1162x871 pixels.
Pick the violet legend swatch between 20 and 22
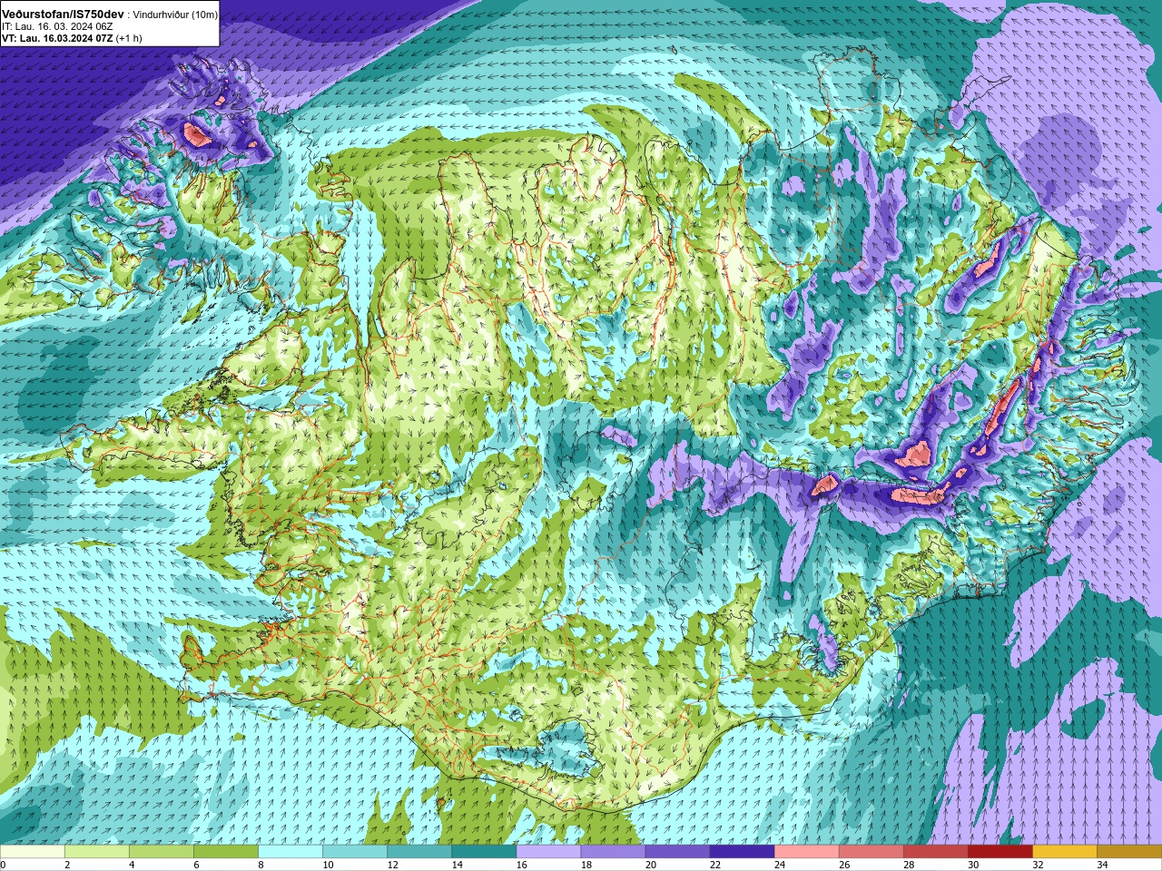[x=677, y=852]
